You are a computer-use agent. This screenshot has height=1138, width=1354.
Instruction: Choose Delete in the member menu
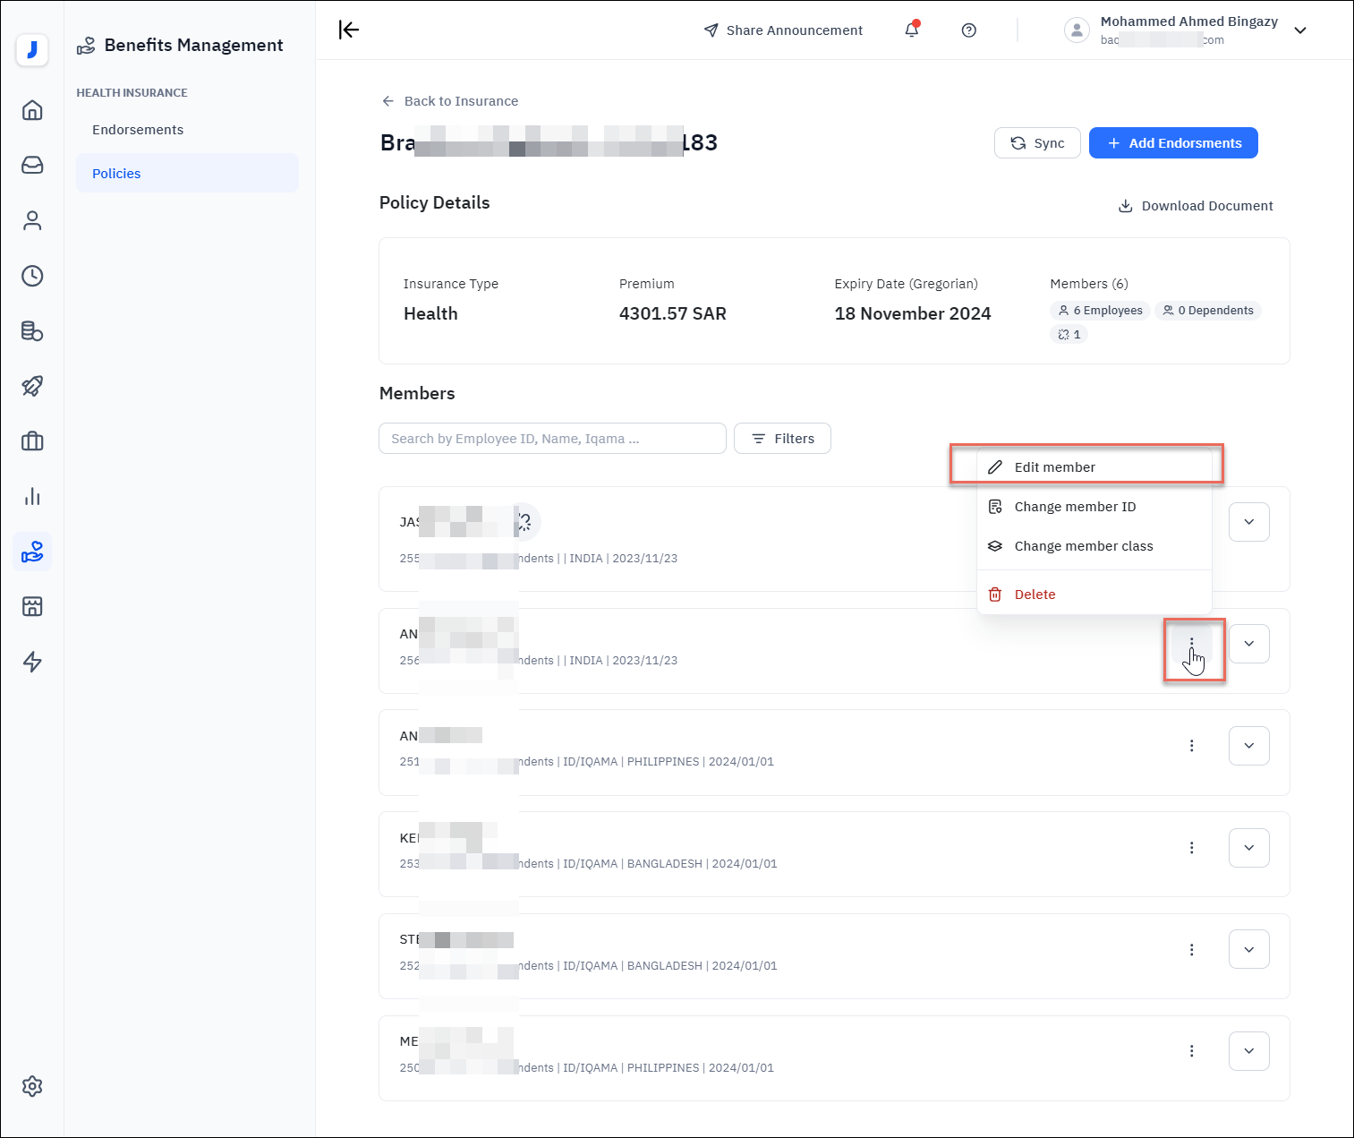click(x=1035, y=595)
